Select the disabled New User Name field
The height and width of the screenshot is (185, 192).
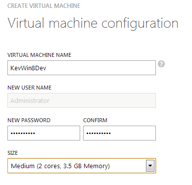82,100
